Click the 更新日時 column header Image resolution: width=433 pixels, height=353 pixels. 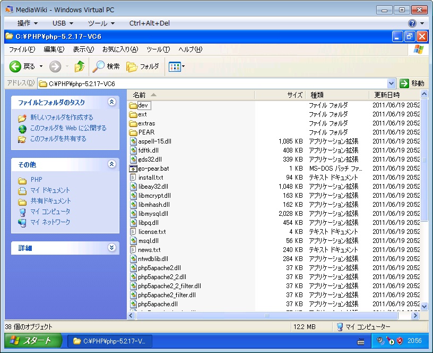tap(394, 95)
